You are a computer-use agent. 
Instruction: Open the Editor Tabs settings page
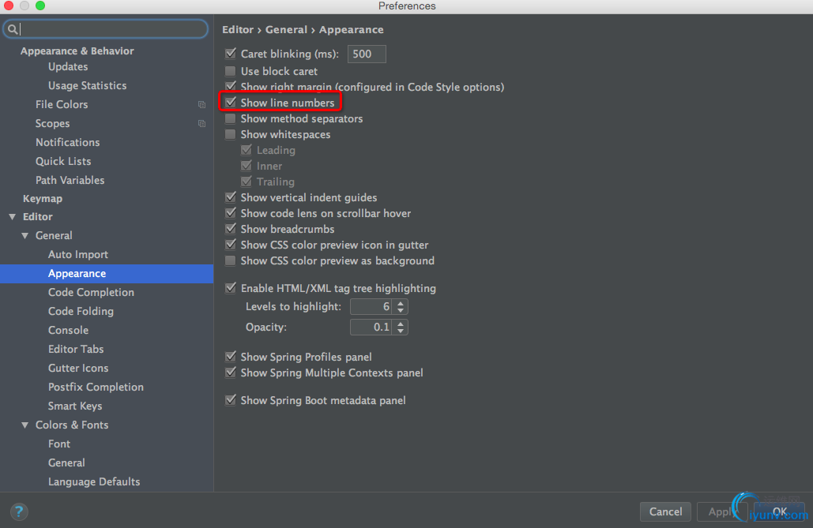[76, 349]
